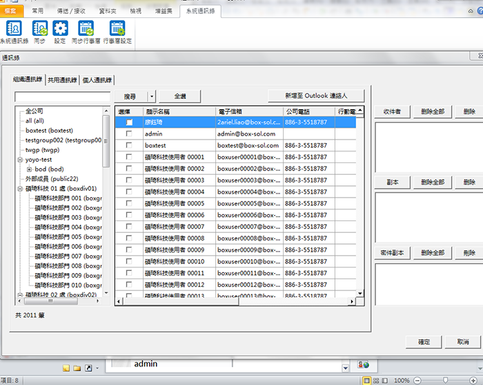Image resolution: width=483 pixels, height=385 pixels.
Task: Switch to the 傳送/接收 ribbon tab
Action: [x=71, y=11]
